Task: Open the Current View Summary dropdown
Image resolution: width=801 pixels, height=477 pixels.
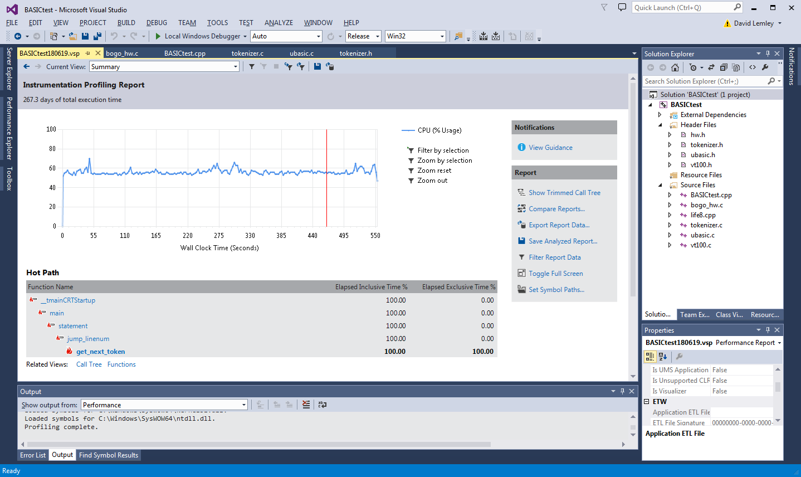Action: point(236,67)
